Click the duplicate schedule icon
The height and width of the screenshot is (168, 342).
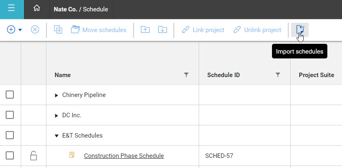pos(58,30)
